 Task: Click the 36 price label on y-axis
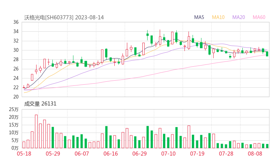(16, 22)
